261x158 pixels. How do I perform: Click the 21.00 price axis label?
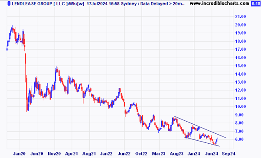240,16
